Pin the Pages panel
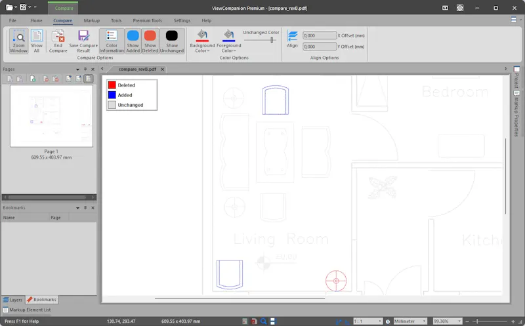The width and height of the screenshot is (525, 326). (x=85, y=69)
